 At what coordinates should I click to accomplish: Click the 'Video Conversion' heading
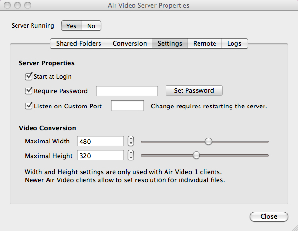[x=48, y=128]
